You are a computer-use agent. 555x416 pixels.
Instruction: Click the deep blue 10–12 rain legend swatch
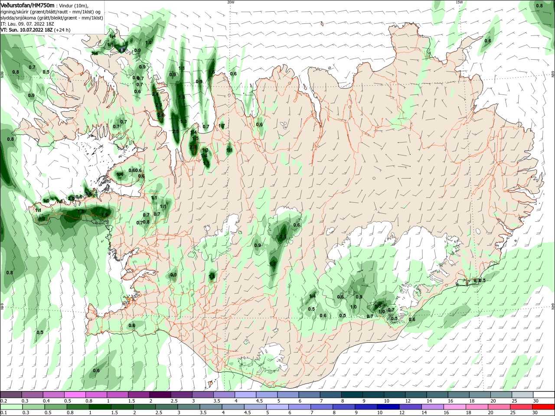click(388, 407)
